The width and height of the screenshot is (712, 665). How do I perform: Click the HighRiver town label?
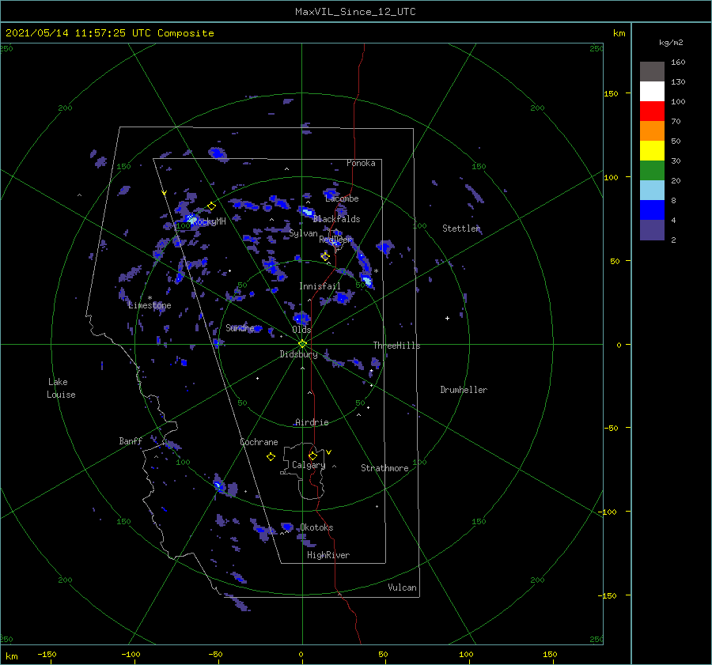(x=328, y=555)
